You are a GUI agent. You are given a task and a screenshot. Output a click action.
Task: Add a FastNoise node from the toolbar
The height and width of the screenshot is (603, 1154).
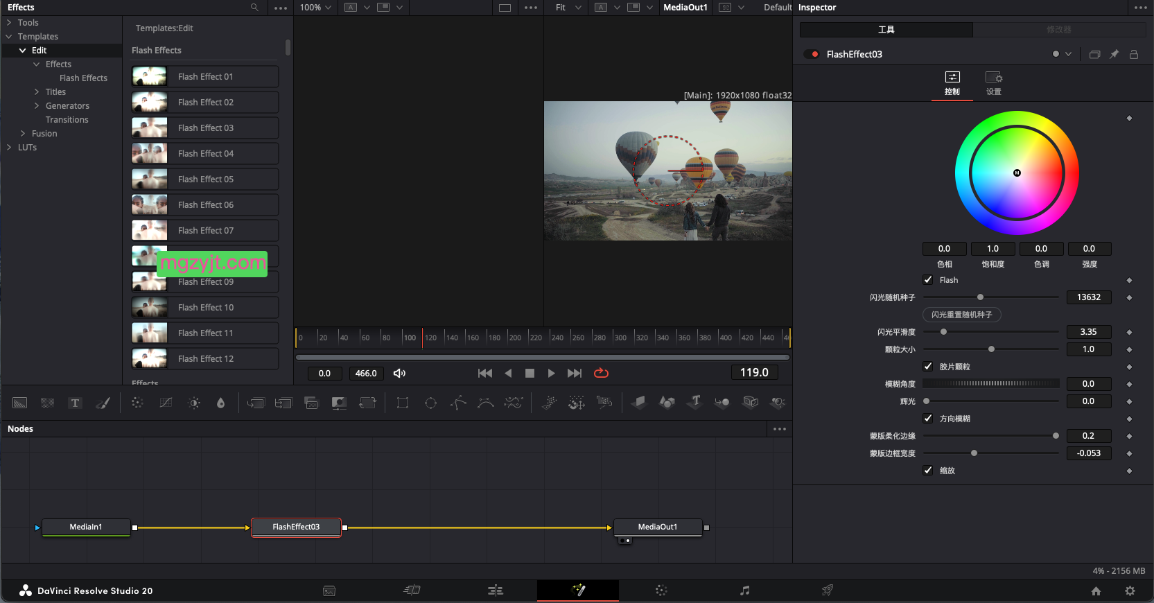pyautogui.click(x=48, y=403)
